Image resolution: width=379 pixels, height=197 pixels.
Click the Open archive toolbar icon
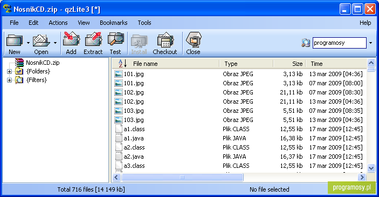coord(41,40)
